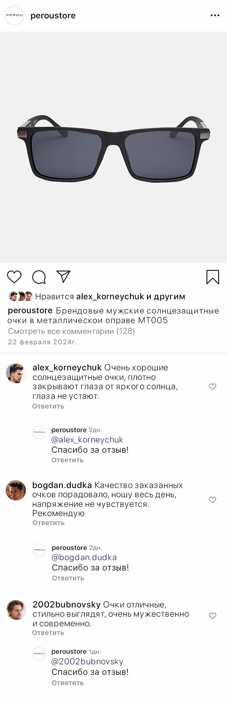Share post with paper plane icon
The image size is (227, 702).
(63, 277)
